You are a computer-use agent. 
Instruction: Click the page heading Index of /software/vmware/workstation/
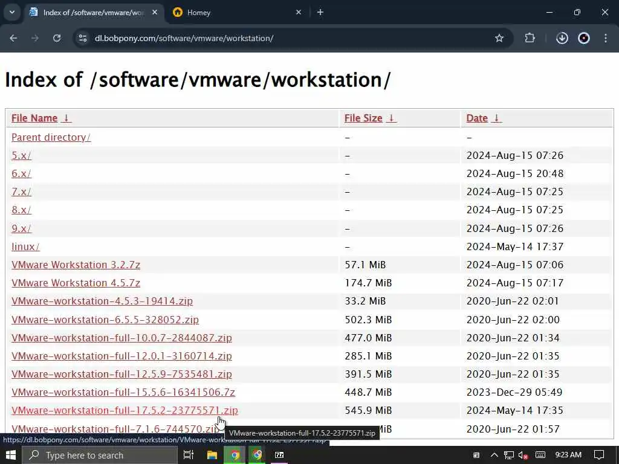point(198,80)
